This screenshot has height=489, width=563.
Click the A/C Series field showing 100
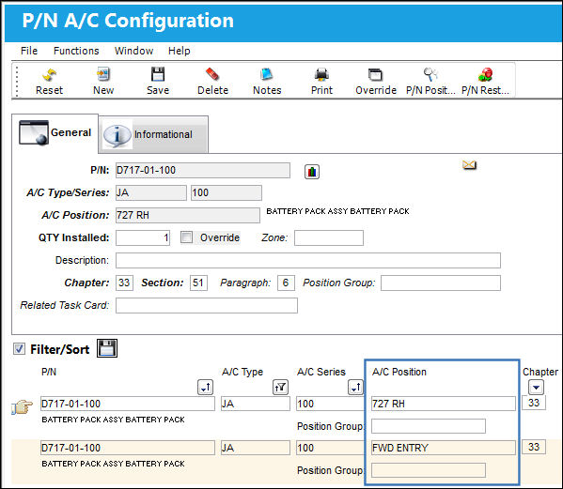click(x=227, y=192)
